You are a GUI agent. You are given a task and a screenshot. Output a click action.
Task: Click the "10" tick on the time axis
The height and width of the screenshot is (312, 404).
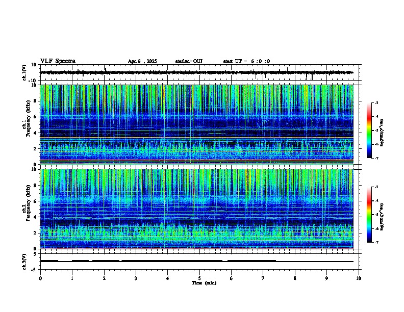tap(359, 278)
